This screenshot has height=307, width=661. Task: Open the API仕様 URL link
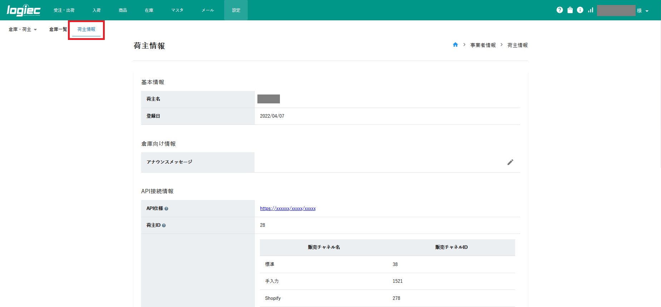(287, 209)
